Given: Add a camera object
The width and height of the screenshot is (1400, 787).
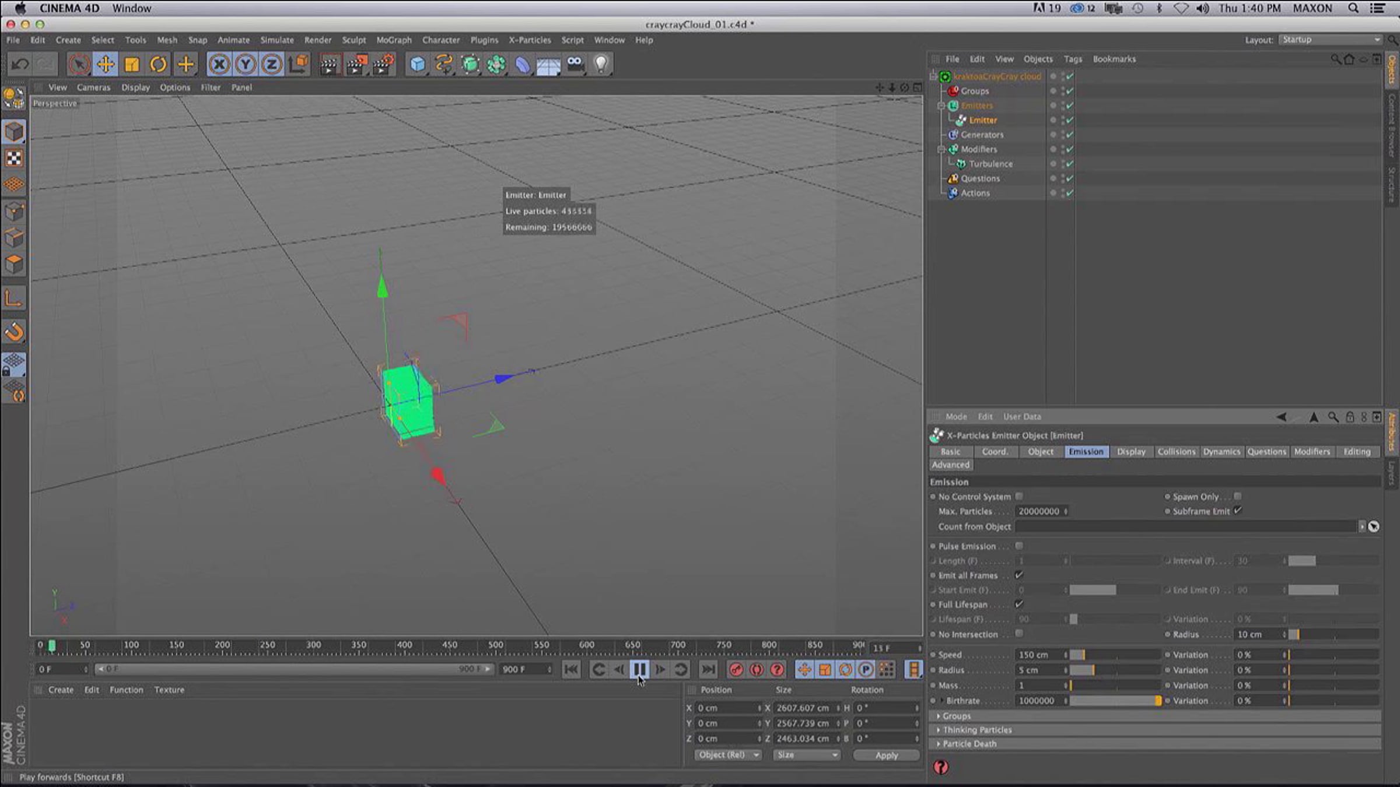Looking at the screenshot, I should (x=575, y=64).
